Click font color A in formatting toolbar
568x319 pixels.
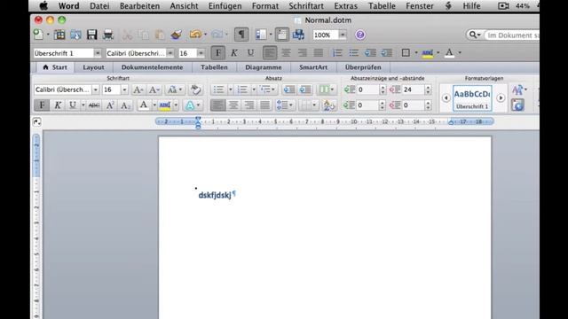[x=449, y=53]
